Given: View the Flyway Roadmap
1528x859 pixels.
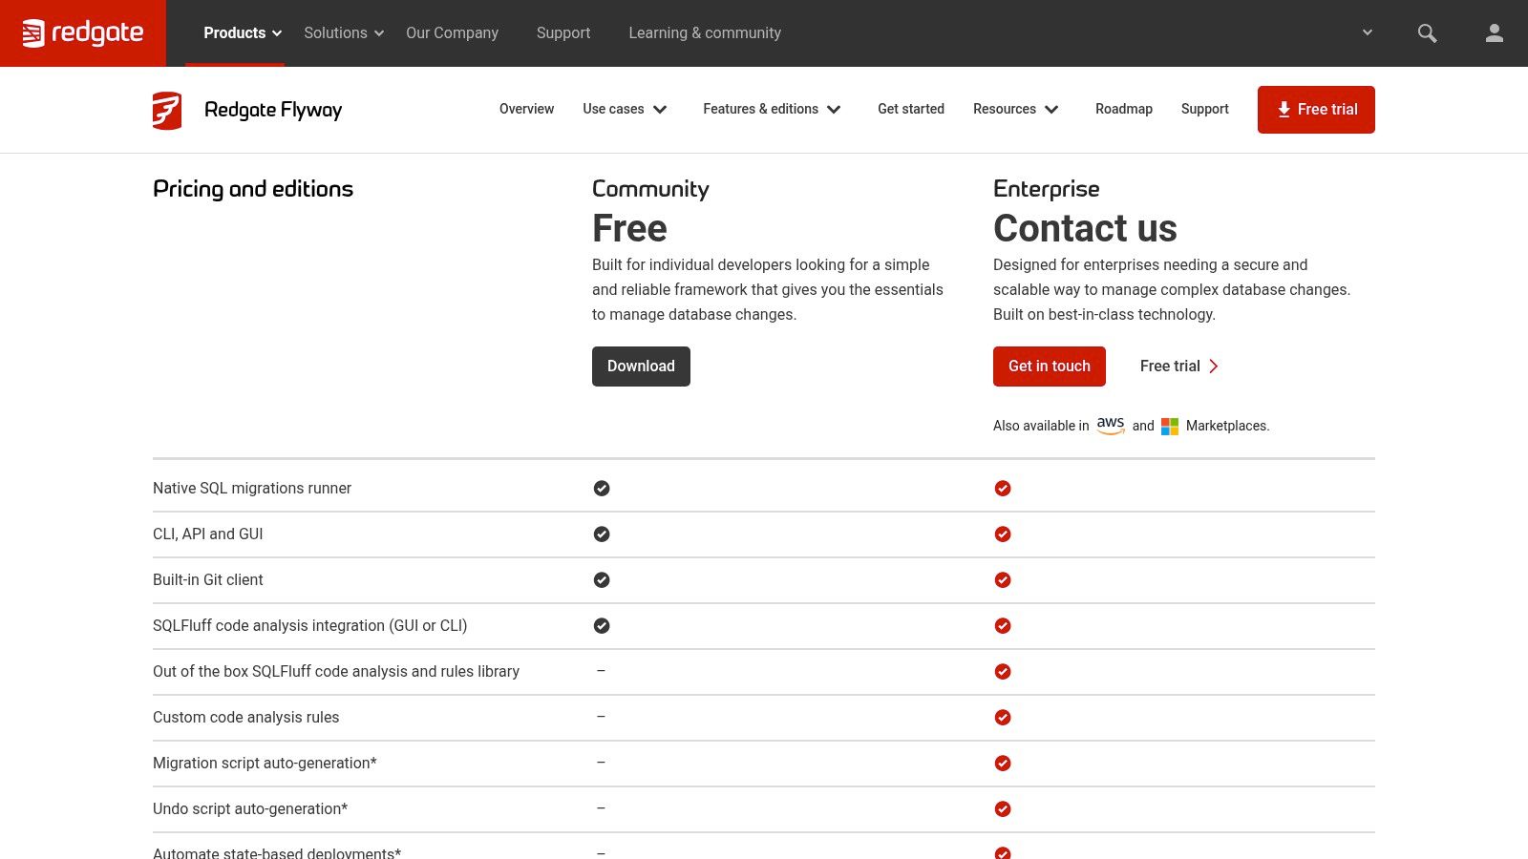Looking at the screenshot, I should [1124, 110].
